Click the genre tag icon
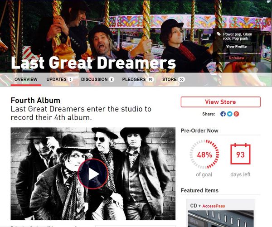Image resolution: width=272 pixels, height=227 pixels. tap(219, 34)
